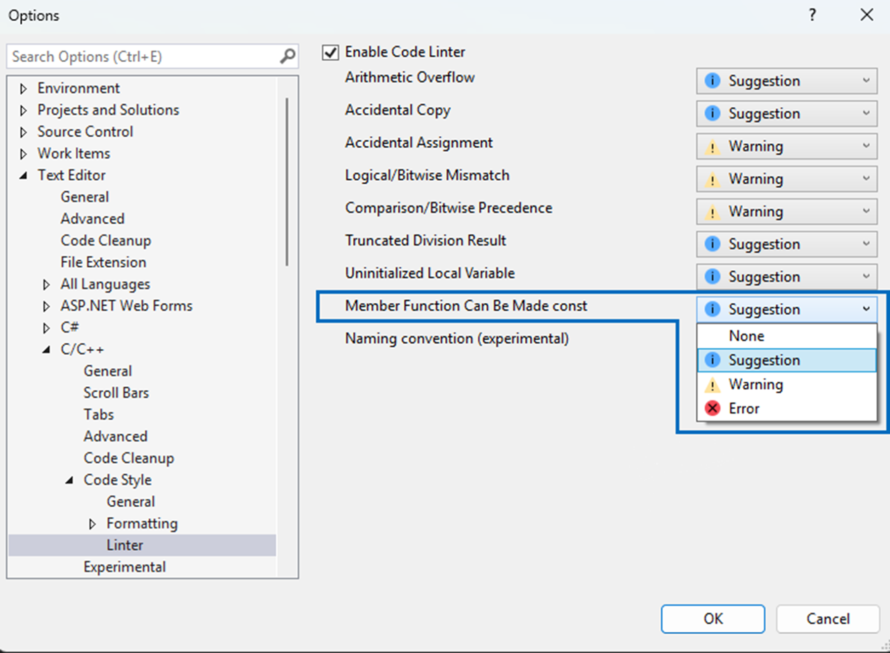Open the Truncated Division Result dropdown
Screen dimensions: 890x653
tap(787, 244)
